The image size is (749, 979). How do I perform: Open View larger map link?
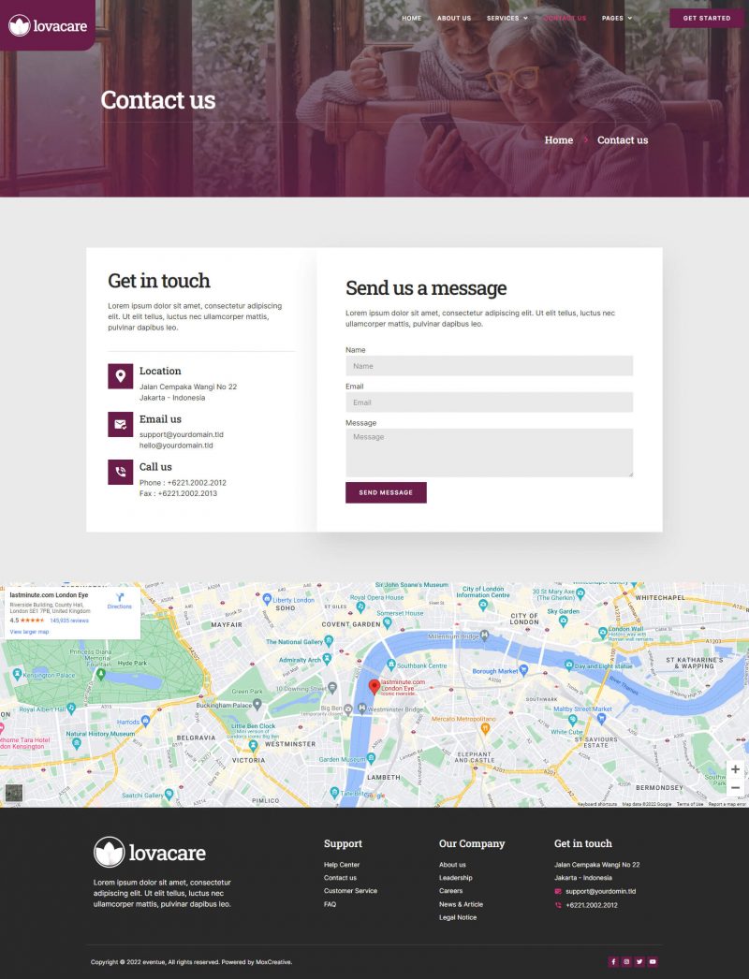[29, 632]
